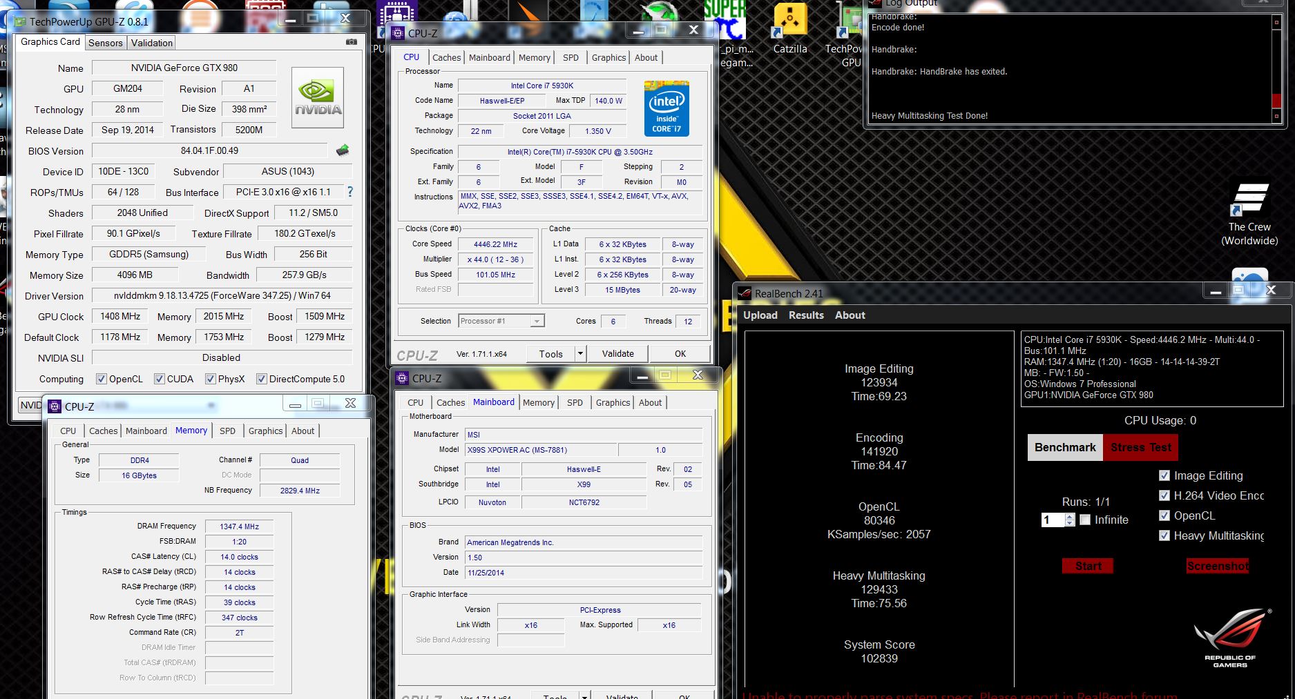This screenshot has height=699, width=1295.
Task: Click the Intel Core i7 logo in CPU-Z
Action: tap(666, 108)
